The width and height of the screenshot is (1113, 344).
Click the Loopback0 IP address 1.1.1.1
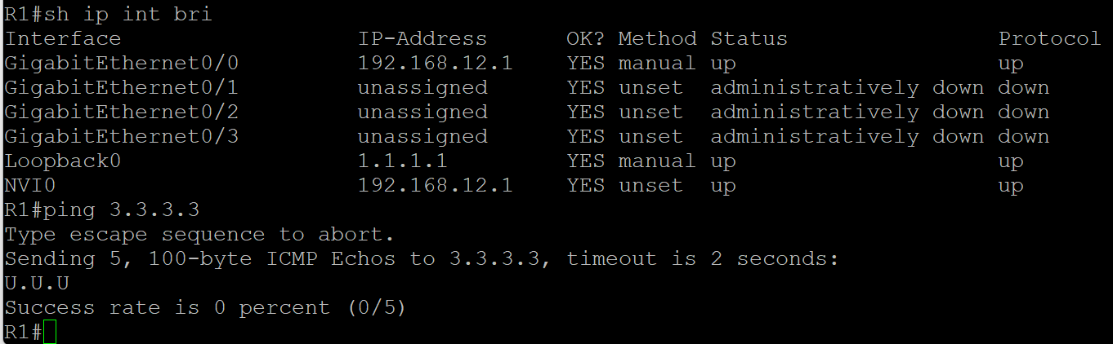tap(402, 161)
